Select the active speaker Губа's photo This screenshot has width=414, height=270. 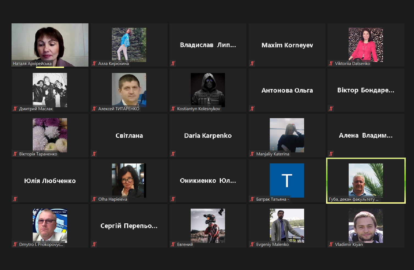coord(366,180)
